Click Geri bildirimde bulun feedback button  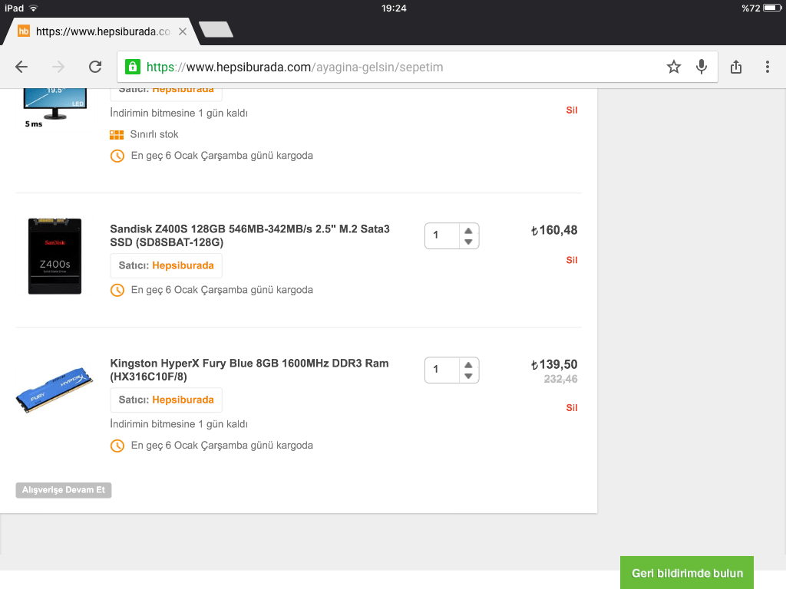point(687,572)
